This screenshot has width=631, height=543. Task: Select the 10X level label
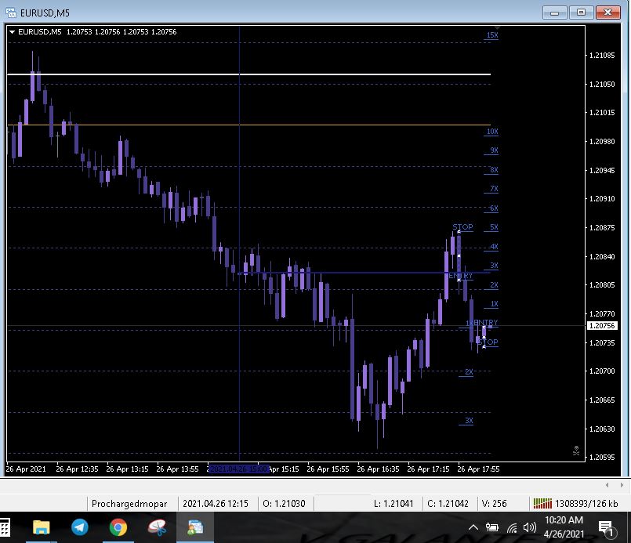pos(492,132)
